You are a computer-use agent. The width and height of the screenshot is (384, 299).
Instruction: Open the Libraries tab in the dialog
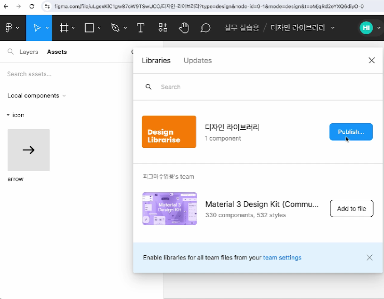click(x=156, y=61)
